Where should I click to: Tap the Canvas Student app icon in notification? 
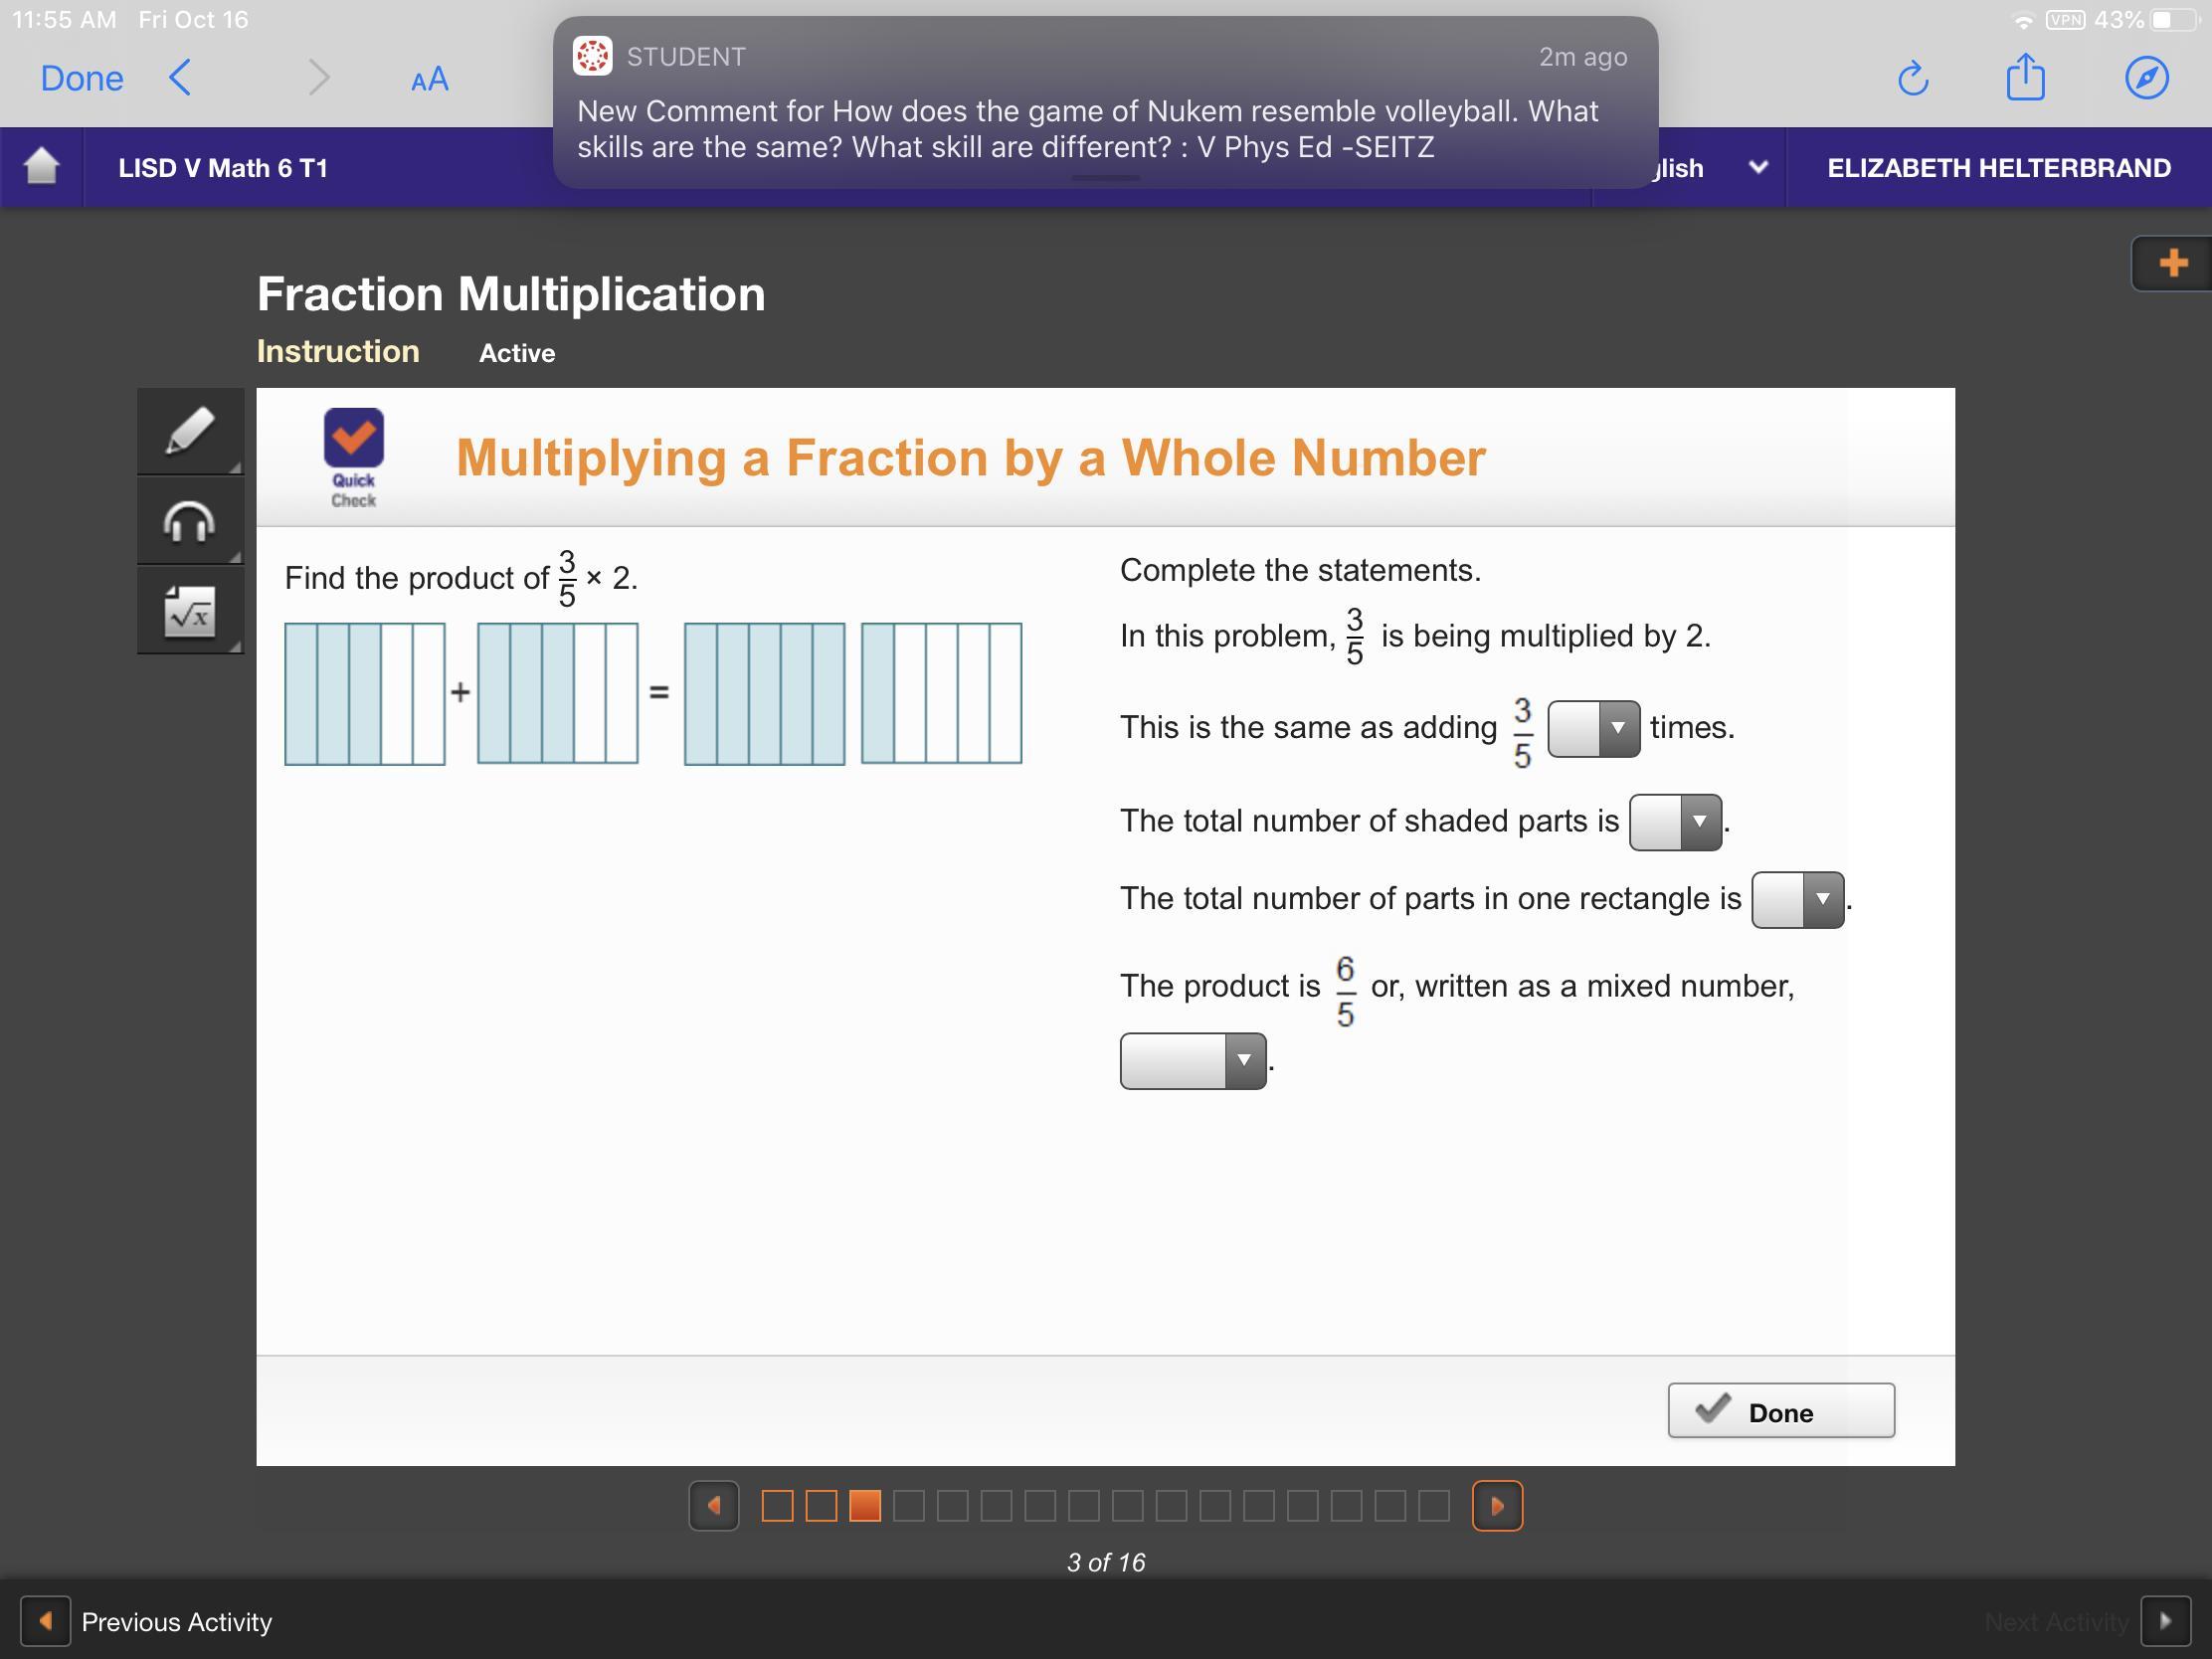[592, 56]
